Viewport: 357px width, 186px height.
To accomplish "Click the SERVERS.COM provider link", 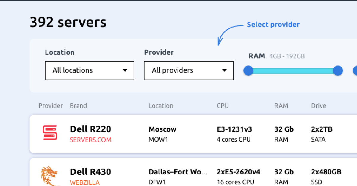I will pos(90,140).
